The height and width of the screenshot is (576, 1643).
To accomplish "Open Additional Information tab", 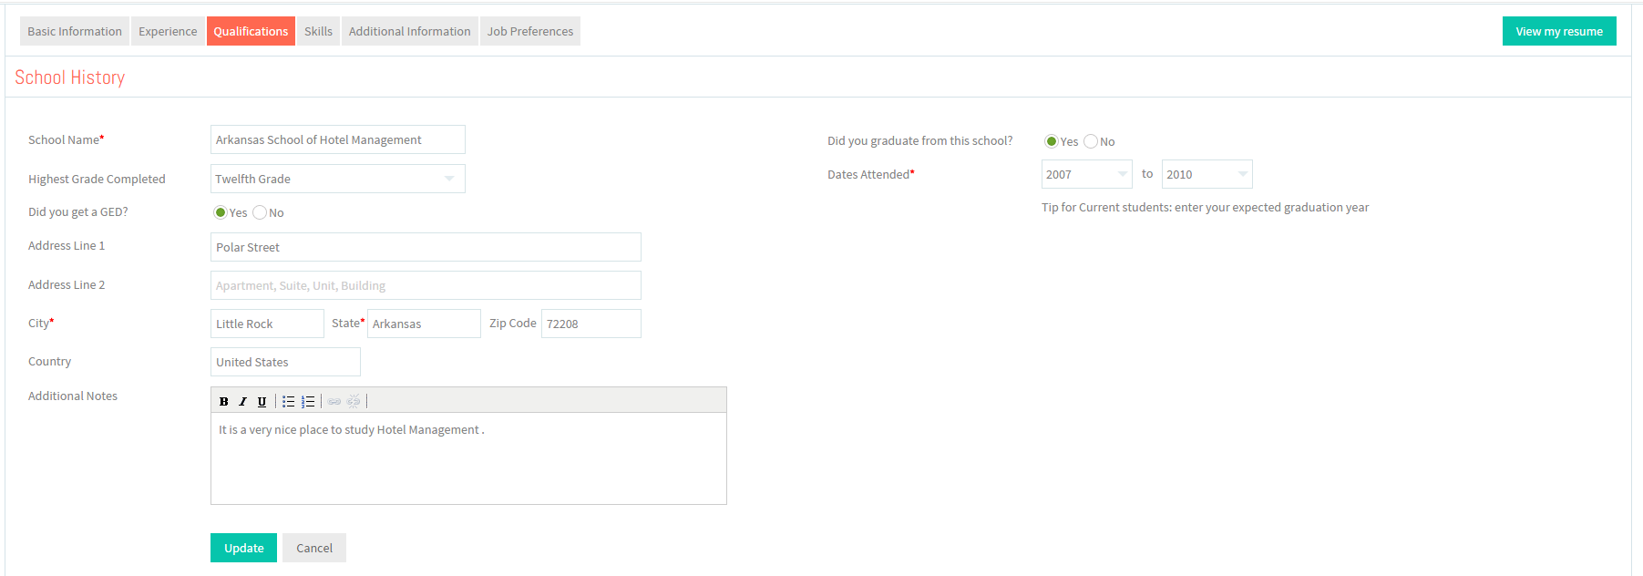I will point(410,31).
